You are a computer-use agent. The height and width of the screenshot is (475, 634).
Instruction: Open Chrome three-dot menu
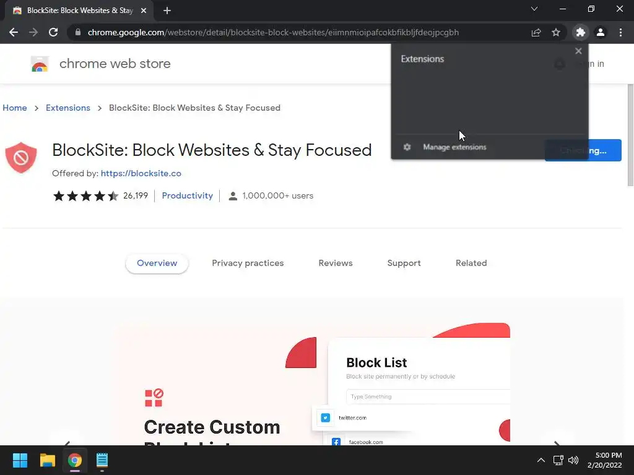click(620, 32)
